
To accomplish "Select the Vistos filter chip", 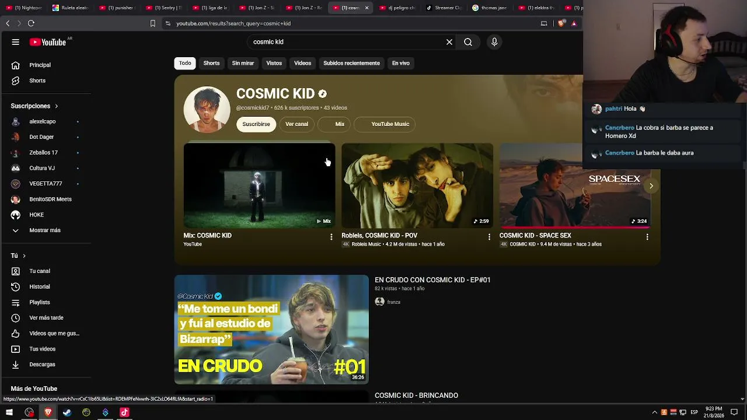I will click(x=274, y=63).
